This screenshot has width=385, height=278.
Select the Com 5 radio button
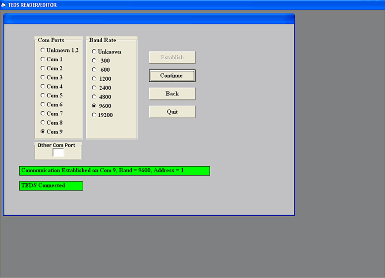43,95
